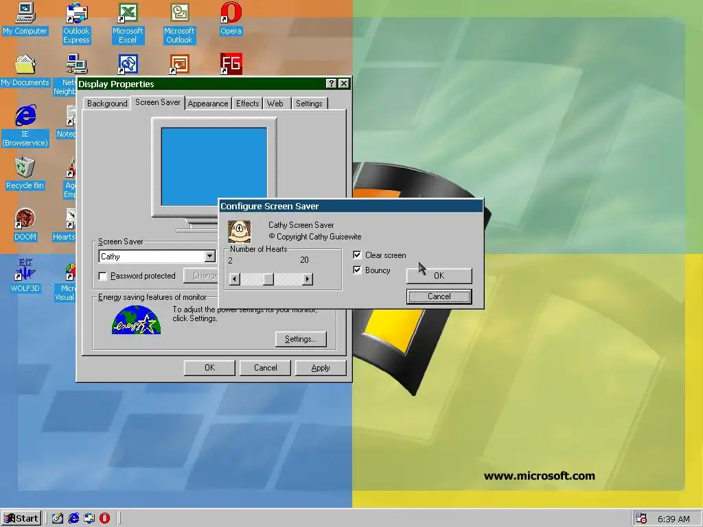Open IE (Browservice) desktop icon
Viewport: 703px width, 527px height.
coord(25,126)
